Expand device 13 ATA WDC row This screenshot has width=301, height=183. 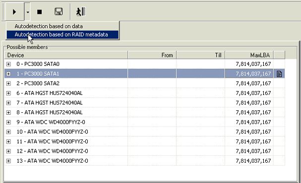click(x=8, y=161)
